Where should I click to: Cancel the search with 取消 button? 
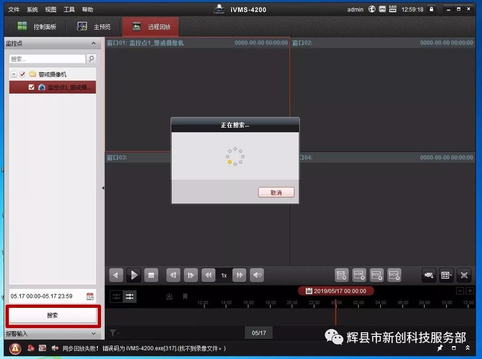point(276,193)
